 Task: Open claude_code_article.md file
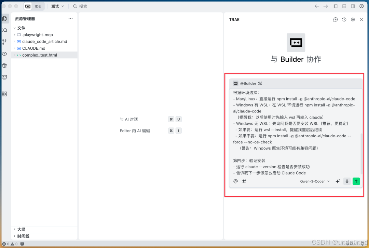pos(44,42)
